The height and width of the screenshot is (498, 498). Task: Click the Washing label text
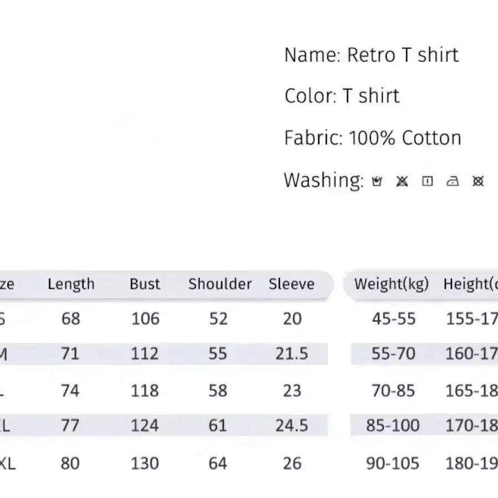323,180
